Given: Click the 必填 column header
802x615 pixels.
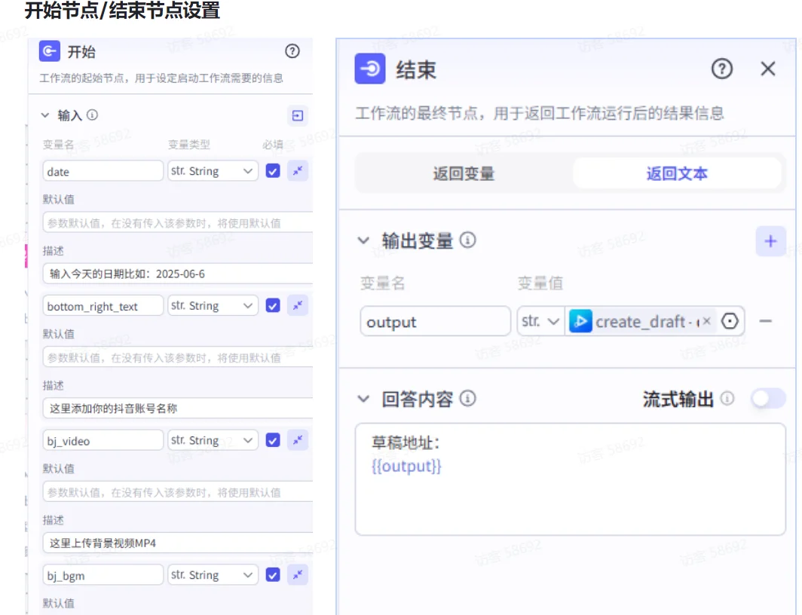Looking at the screenshot, I should pyautogui.click(x=273, y=144).
